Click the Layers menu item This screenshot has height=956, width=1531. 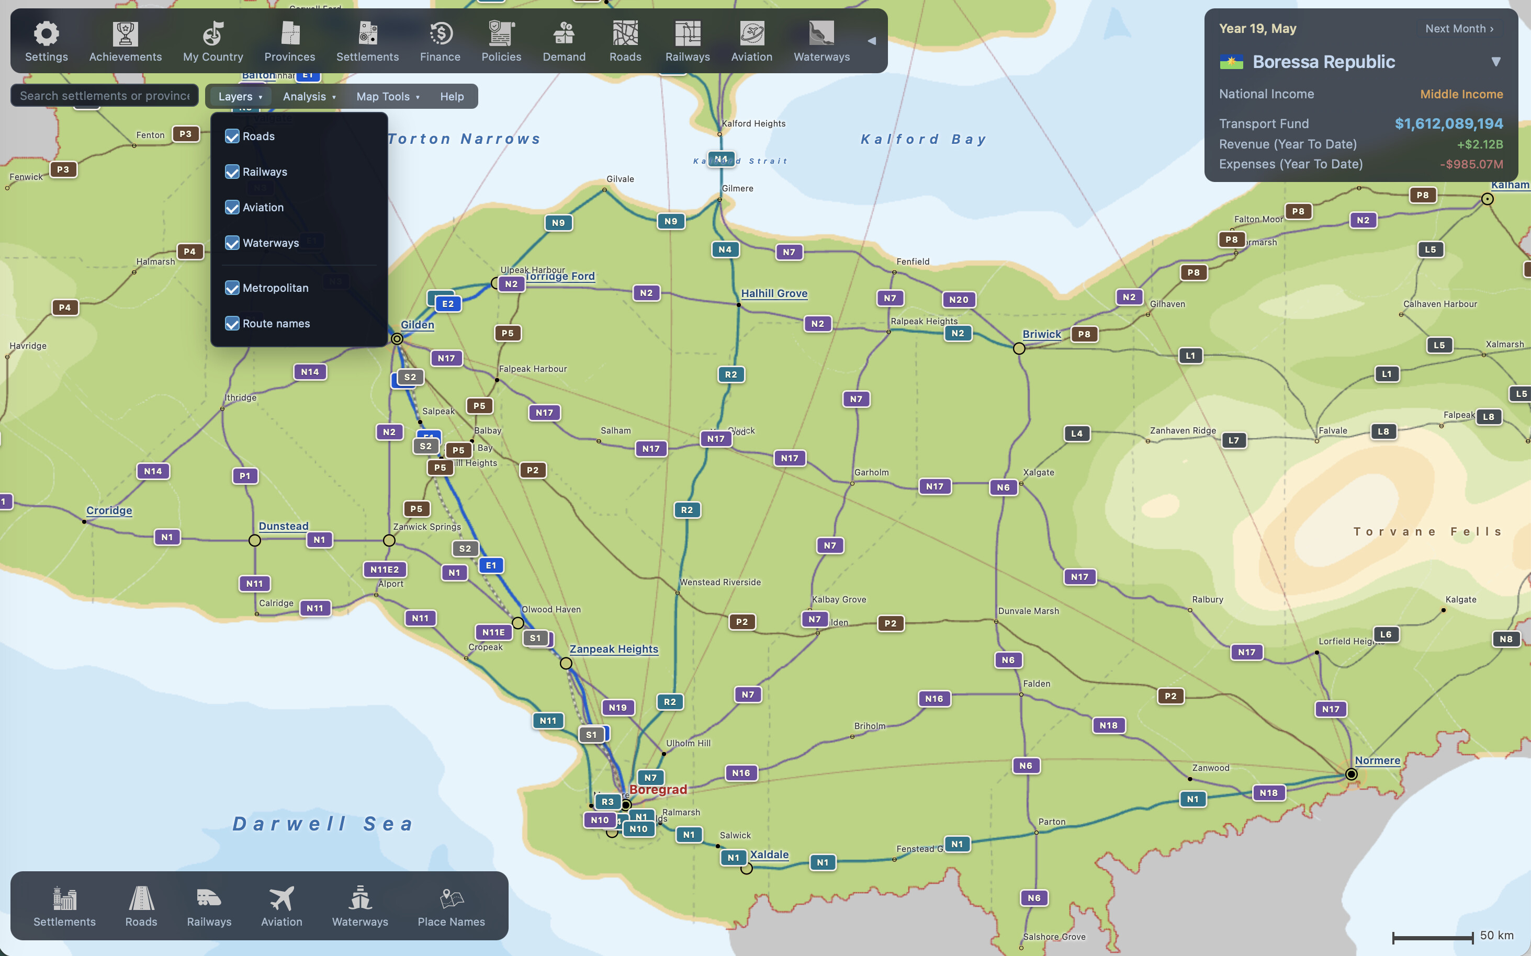(240, 97)
